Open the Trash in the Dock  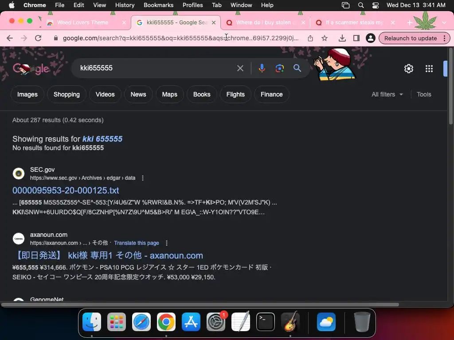(362, 322)
